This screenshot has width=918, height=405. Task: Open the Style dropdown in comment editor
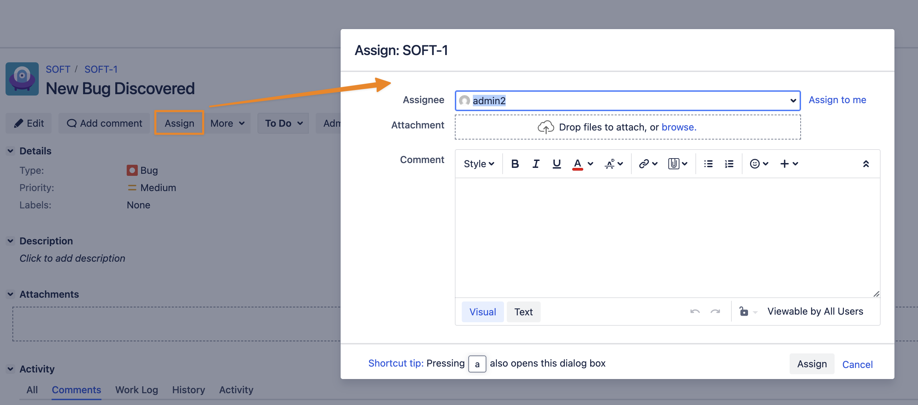click(x=479, y=164)
